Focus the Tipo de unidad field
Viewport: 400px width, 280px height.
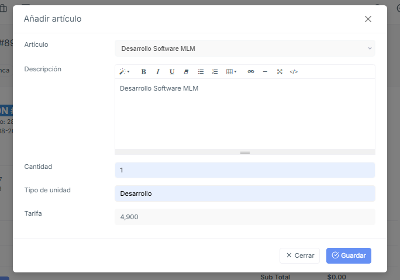[x=245, y=193]
